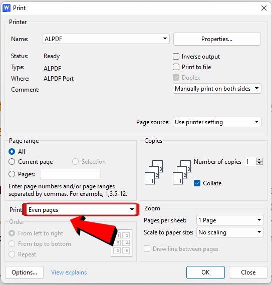Open the Pages per sheet dropdown
This screenshot has height=285, width=272.
coord(230,220)
